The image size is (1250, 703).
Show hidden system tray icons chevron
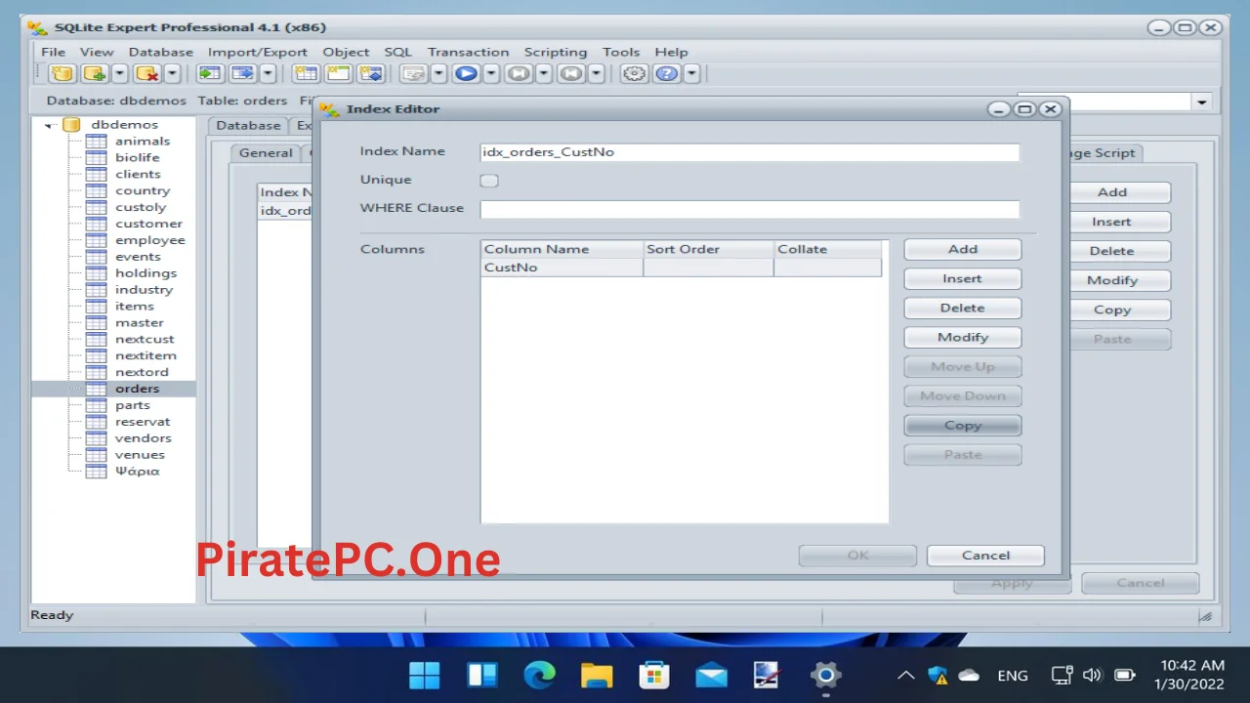coord(906,675)
